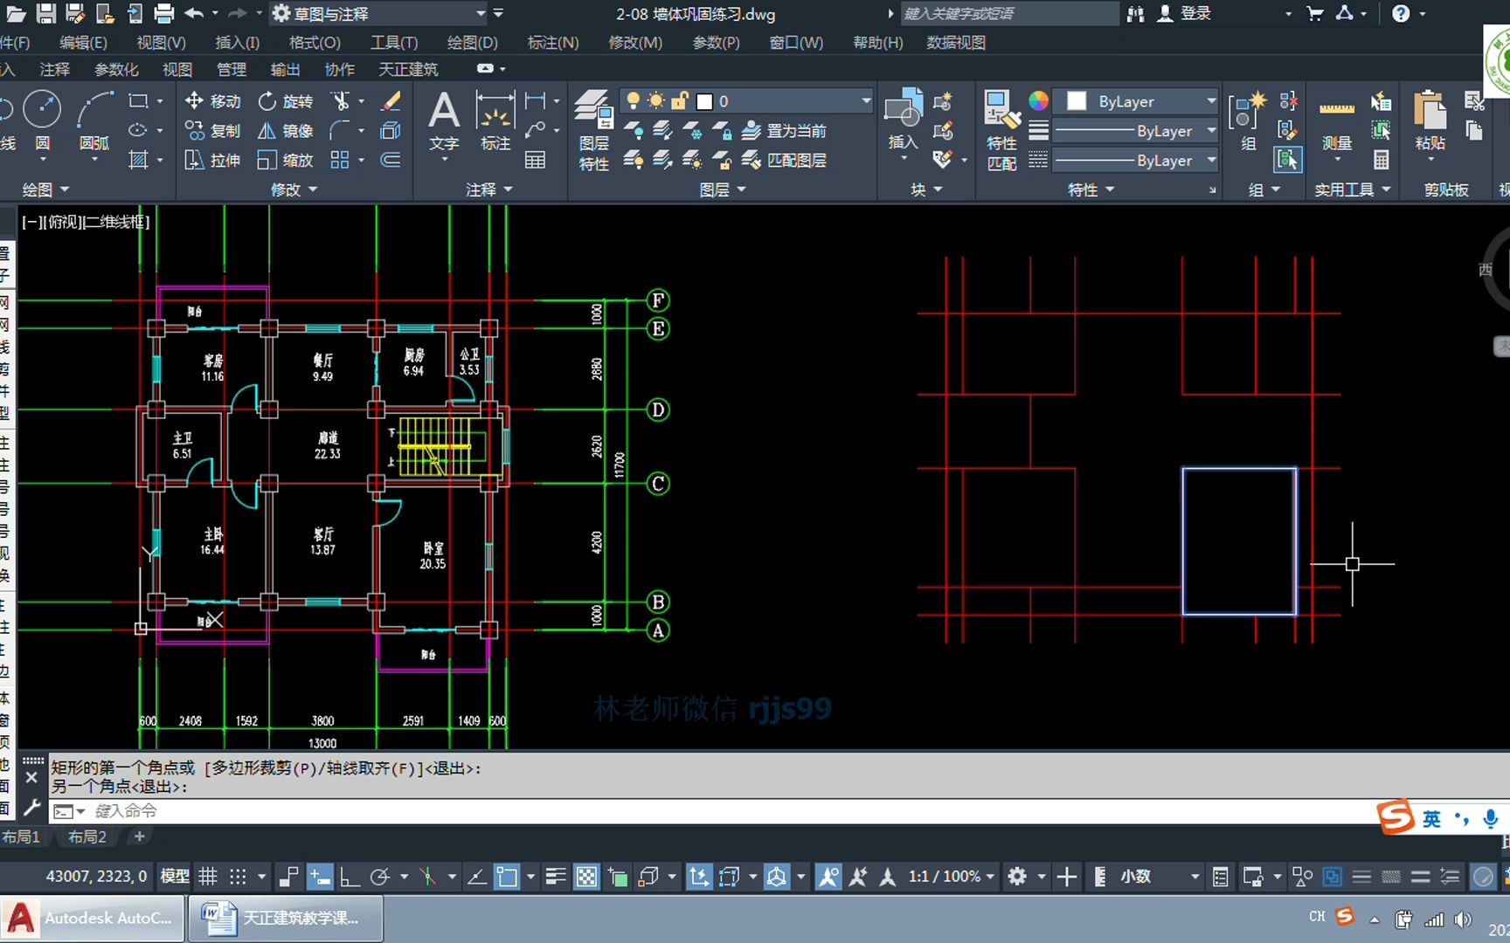The width and height of the screenshot is (1510, 943).
Task: Switch to the 参数化 ribbon tab
Action: (x=116, y=69)
